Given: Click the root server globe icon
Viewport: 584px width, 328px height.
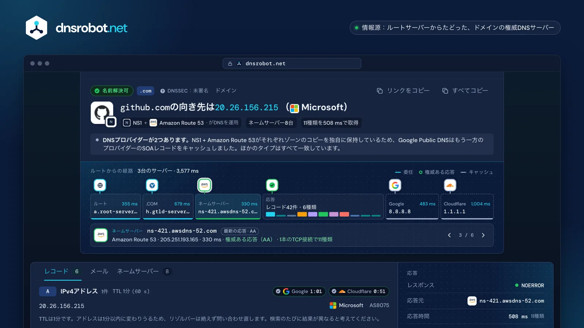Looking at the screenshot, I should [x=100, y=185].
